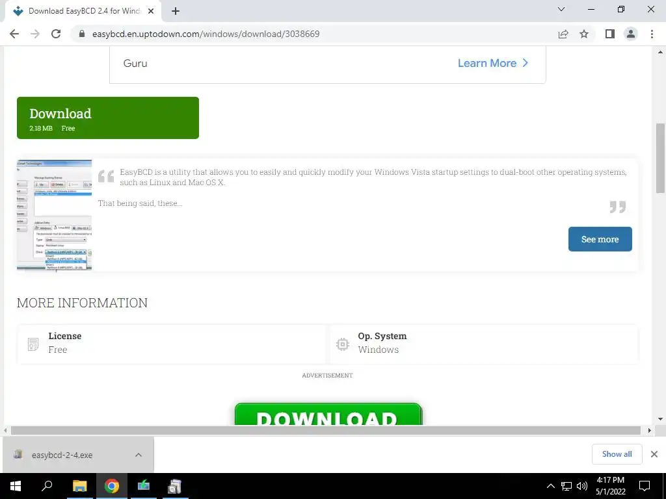Share this page icon in address bar
666x499 pixels.
[x=563, y=34]
